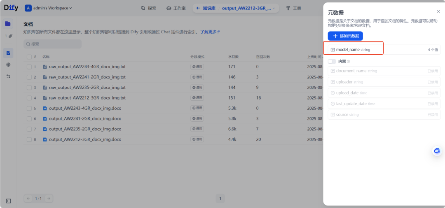Image resolution: width=445 pixels, height=208 pixels.
Task: Open the Documents page icon in sidebar
Action: (8, 53)
